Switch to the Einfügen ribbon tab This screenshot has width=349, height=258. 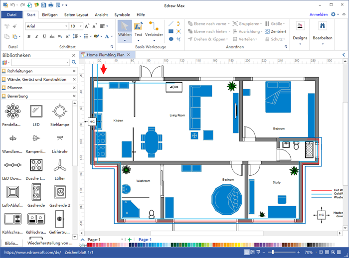click(50, 14)
